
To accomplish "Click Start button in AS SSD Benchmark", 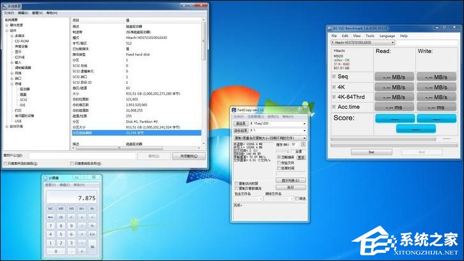I will [x=371, y=152].
